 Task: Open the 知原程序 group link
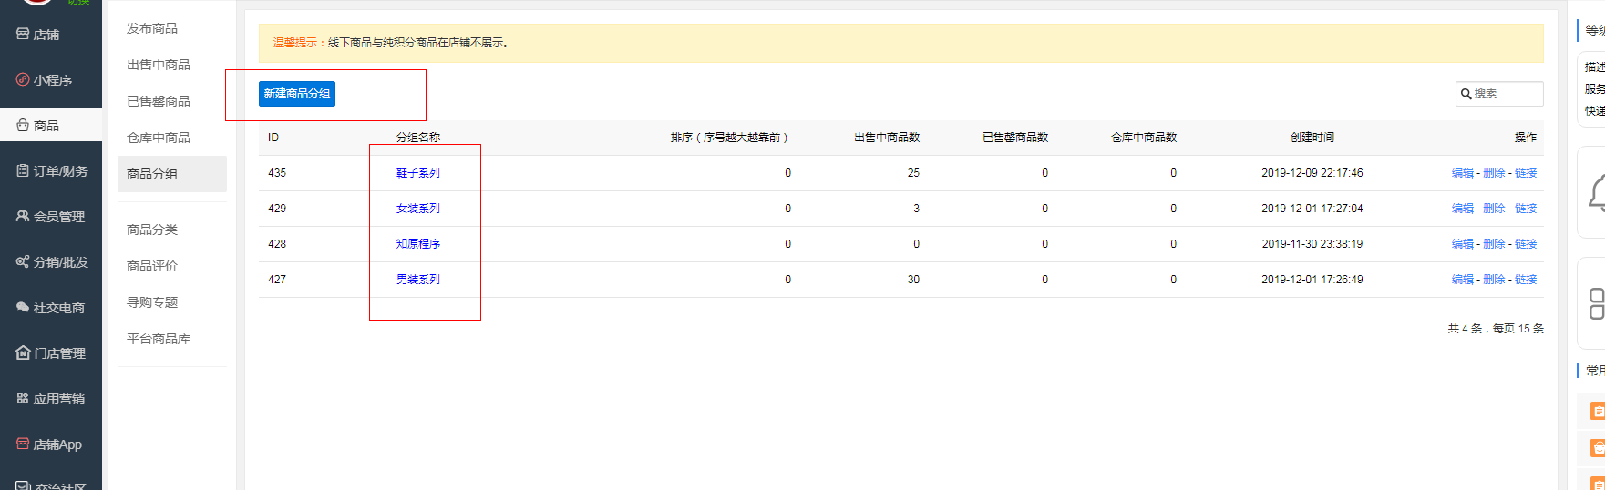coord(418,244)
